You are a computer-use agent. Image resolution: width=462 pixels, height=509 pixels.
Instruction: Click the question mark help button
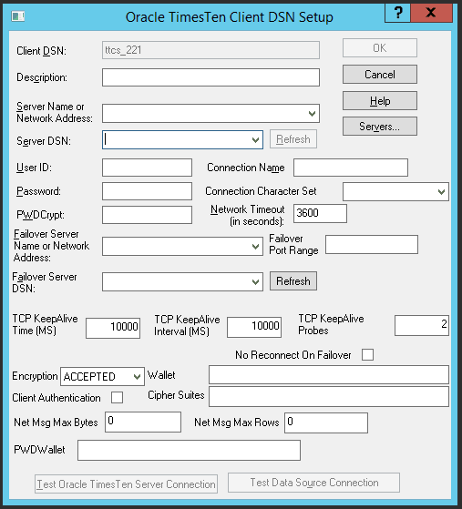(397, 13)
